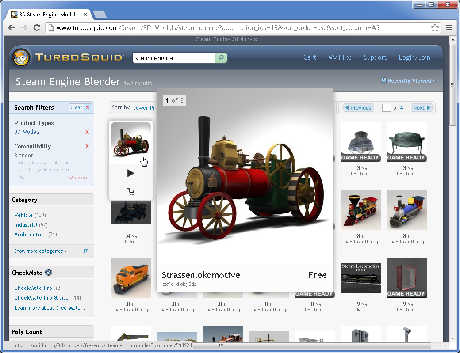The height and width of the screenshot is (353, 460).
Task: Open Learn more about CheckMate link
Action: 50,308
